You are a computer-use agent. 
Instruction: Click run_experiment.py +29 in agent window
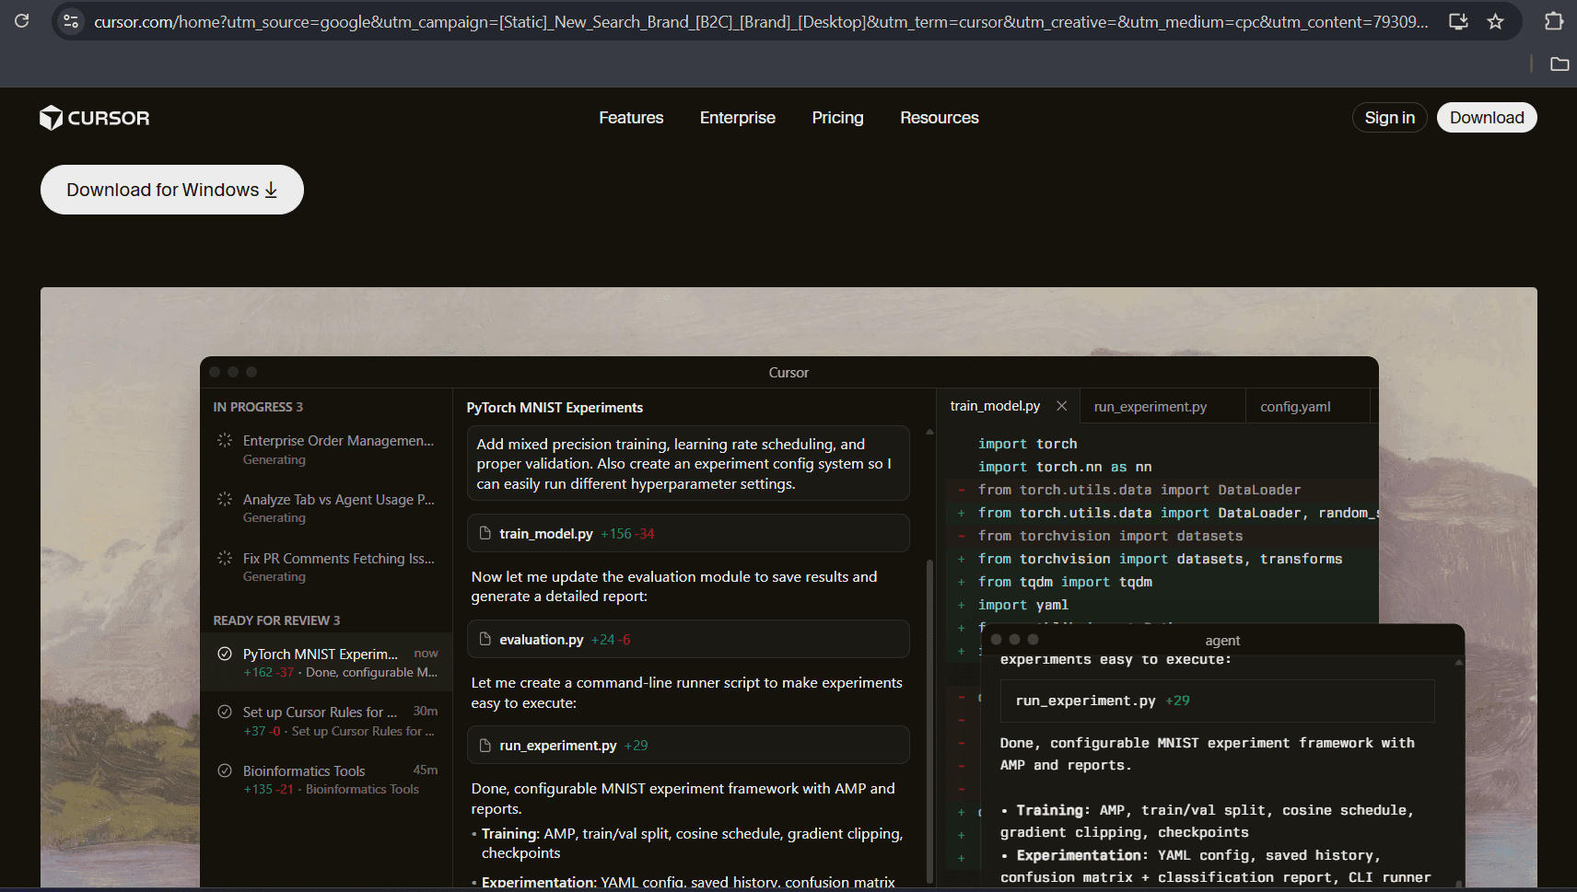point(1217,701)
